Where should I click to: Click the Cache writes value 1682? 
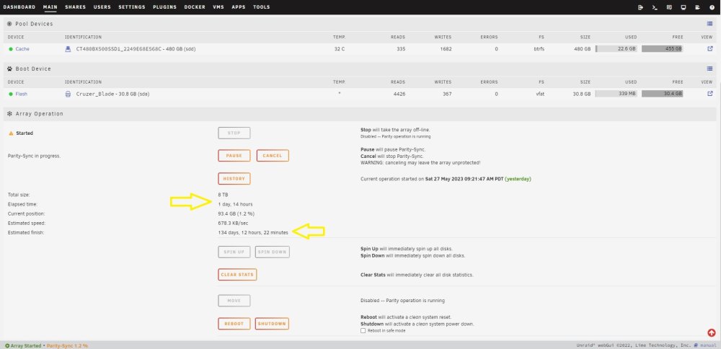click(x=445, y=49)
